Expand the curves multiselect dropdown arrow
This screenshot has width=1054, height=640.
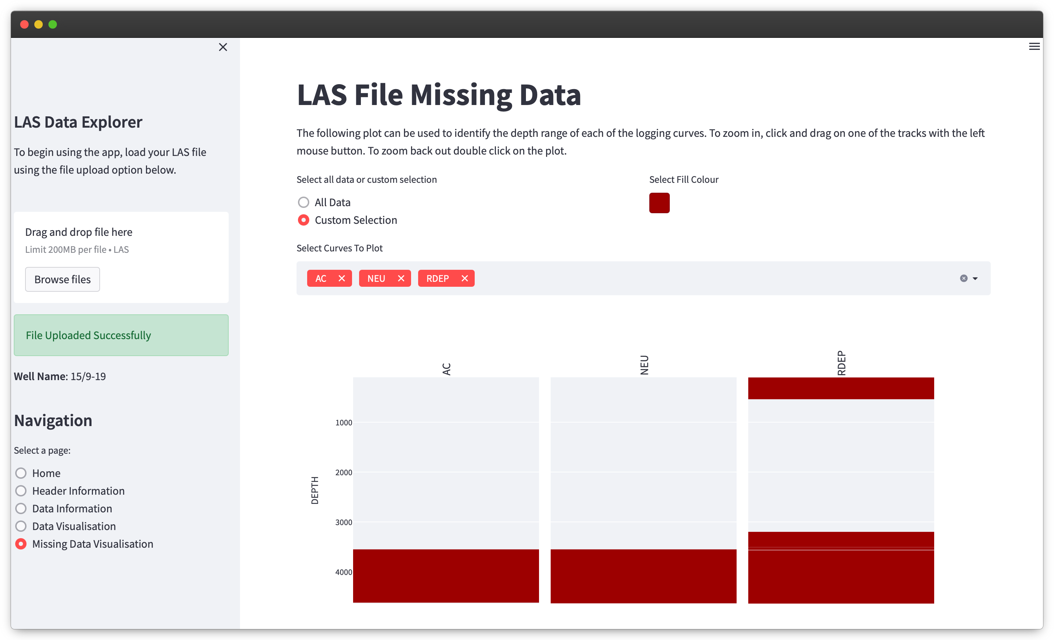[975, 279]
